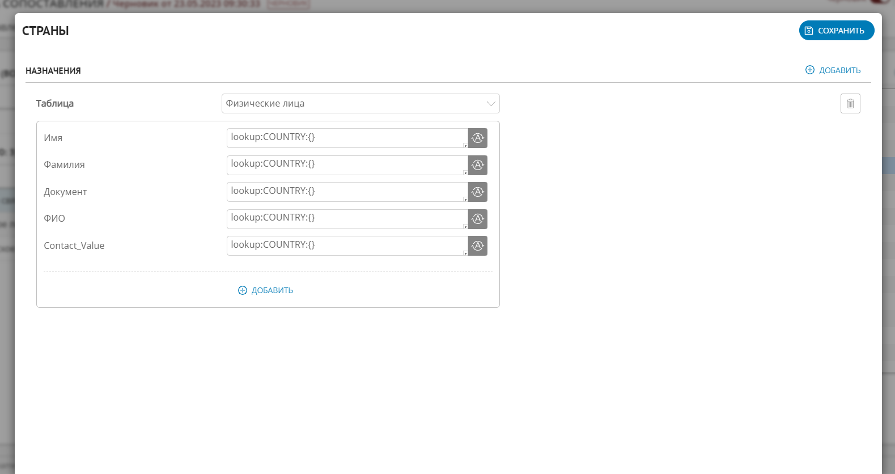Focus the Contact_Value lookup input field
The width and height of the screenshot is (895, 474).
[347, 246]
